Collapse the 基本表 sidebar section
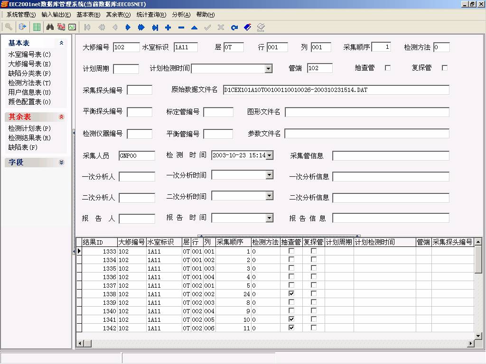This screenshot has height=364, width=486. [x=61, y=43]
